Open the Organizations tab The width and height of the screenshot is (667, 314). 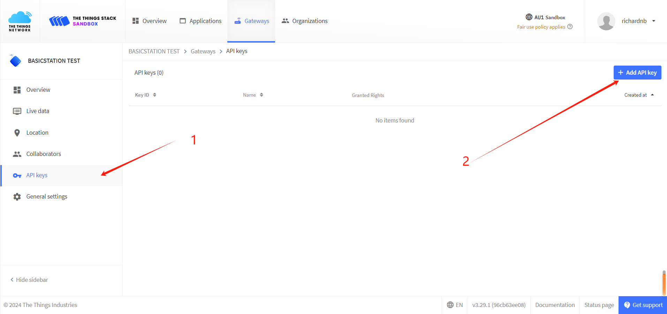(305, 21)
